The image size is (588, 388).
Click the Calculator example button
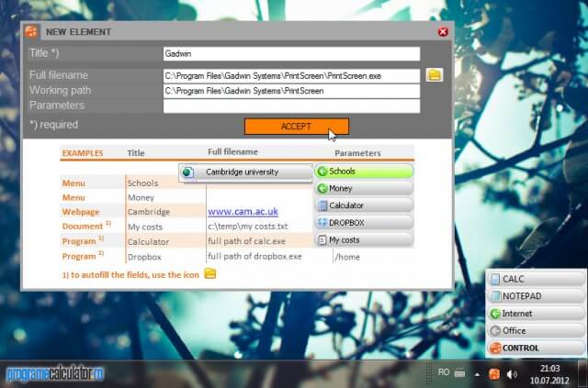tap(364, 205)
